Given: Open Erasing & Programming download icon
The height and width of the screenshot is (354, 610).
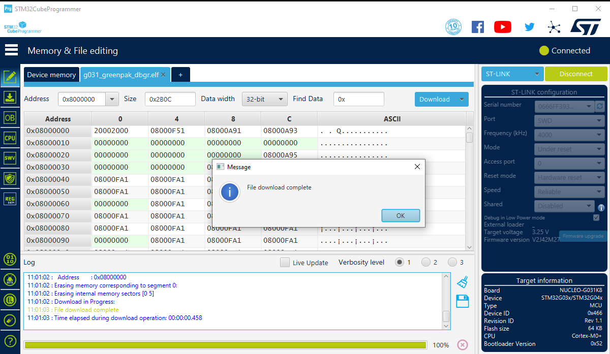Looking at the screenshot, I should pyautogui.click(x=10, y=97).
